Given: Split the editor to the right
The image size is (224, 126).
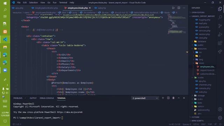Looking at the screenshot, I should [x=179, y=8].
